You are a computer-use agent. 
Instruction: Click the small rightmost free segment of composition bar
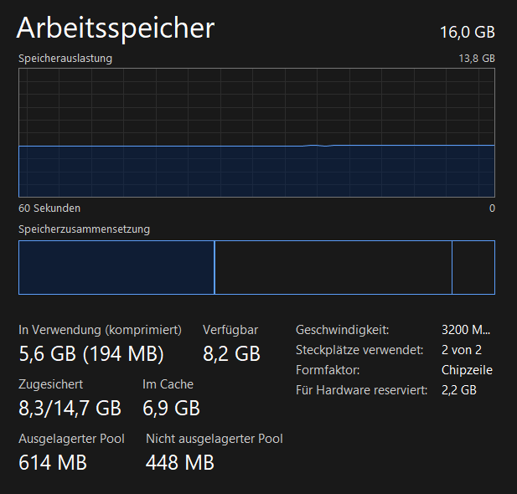click(473, 267)
